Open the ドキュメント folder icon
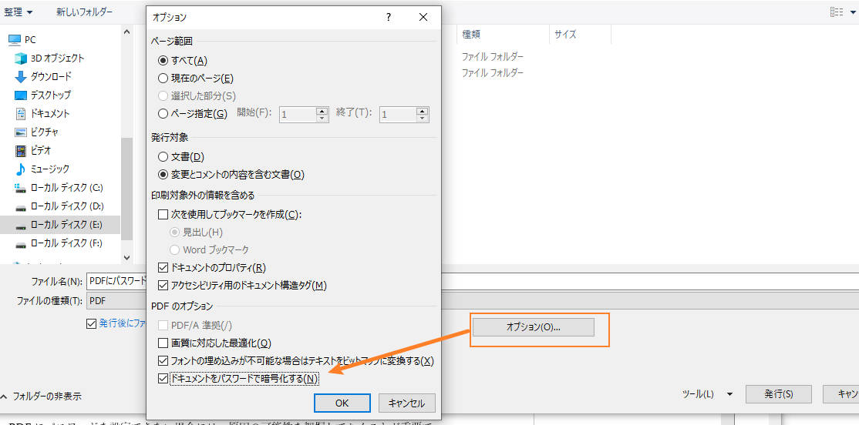The image size is (859, 425). coord(21,114)
